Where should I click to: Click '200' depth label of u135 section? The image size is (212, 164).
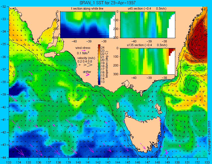click(116, 65)
